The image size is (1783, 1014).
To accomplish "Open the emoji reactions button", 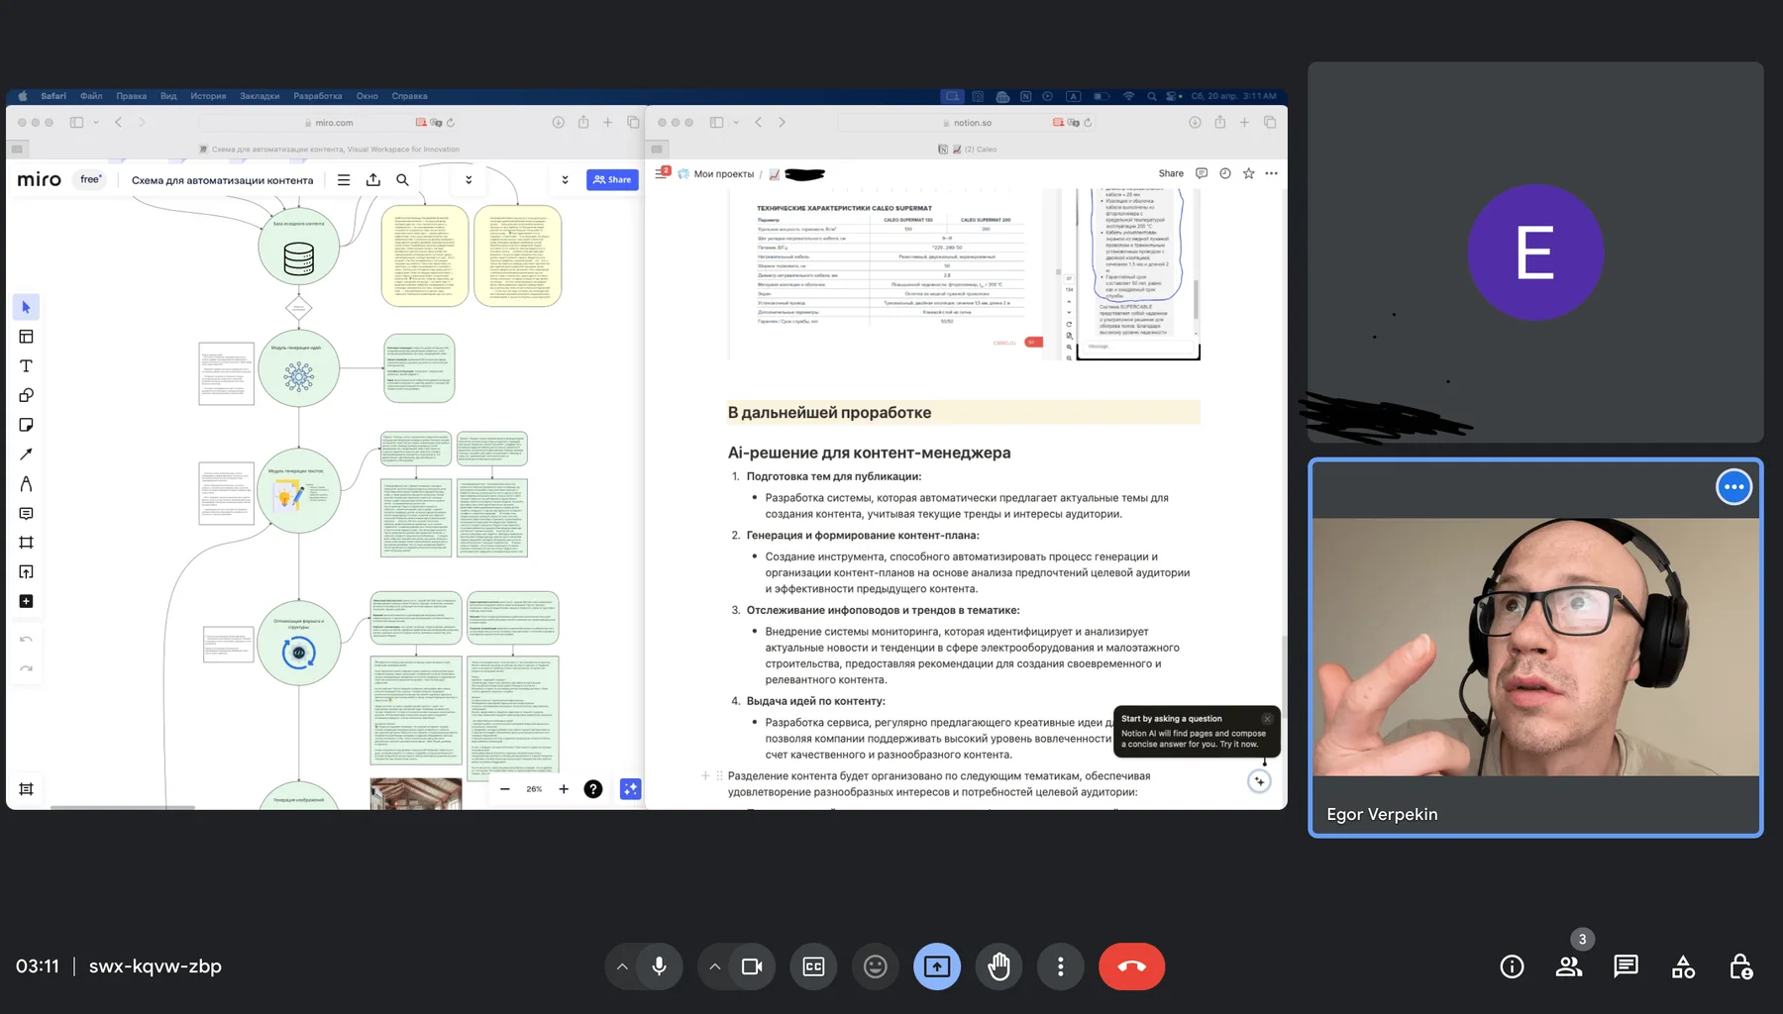I will (875, 966).
